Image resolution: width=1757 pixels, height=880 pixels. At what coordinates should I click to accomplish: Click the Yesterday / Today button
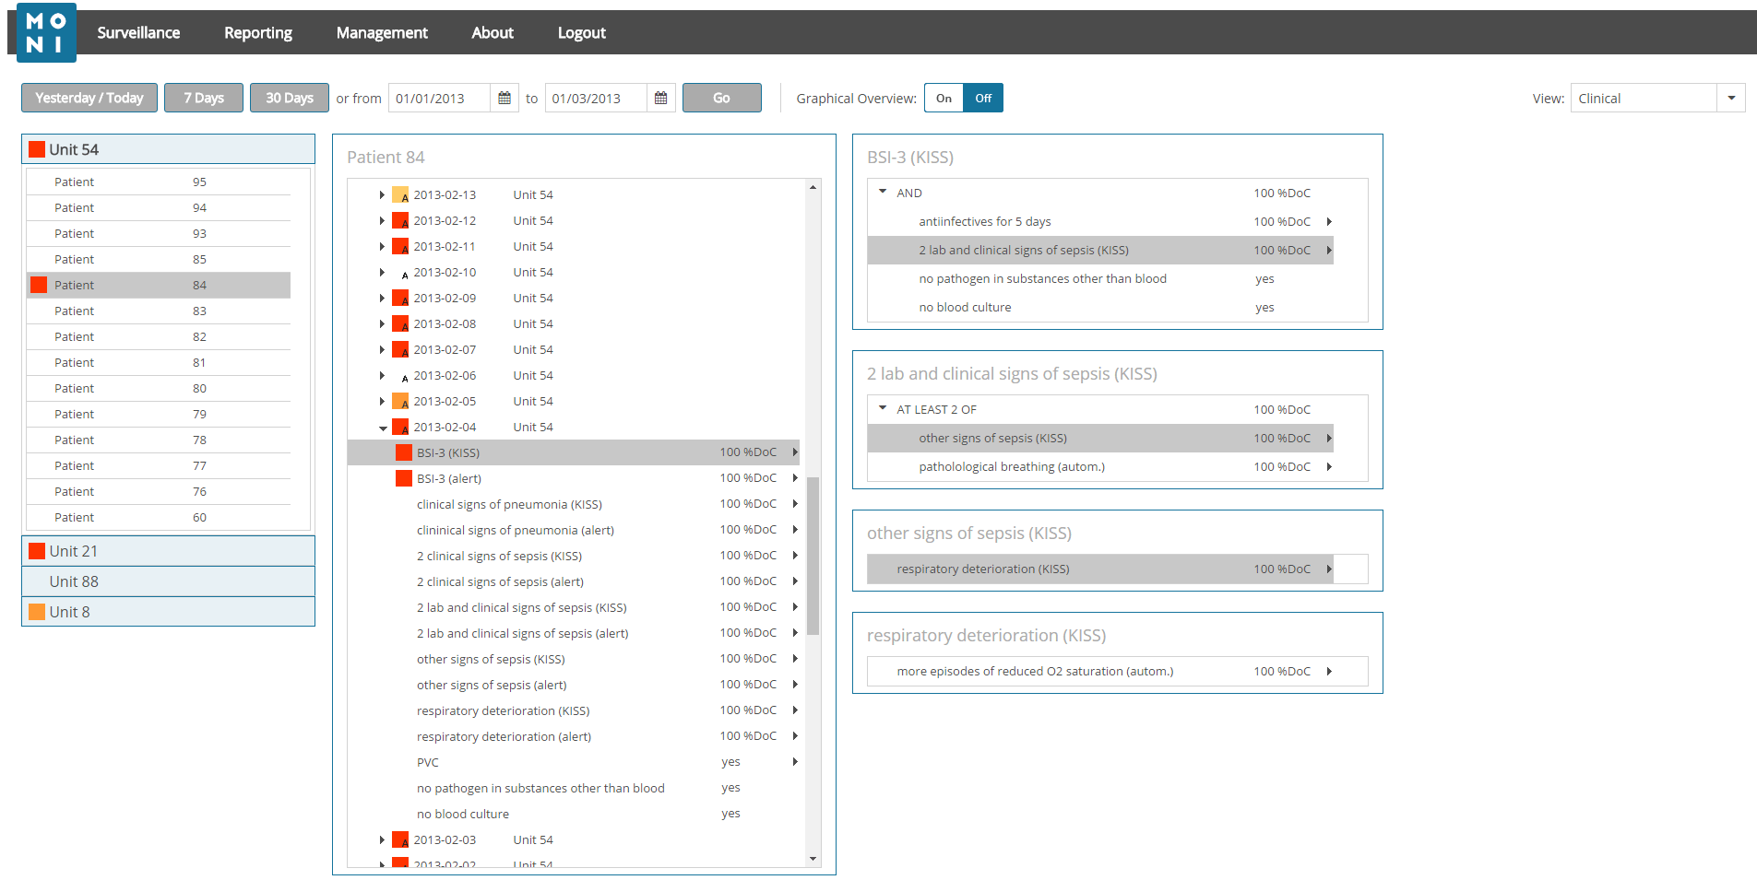tap(89, 98)
